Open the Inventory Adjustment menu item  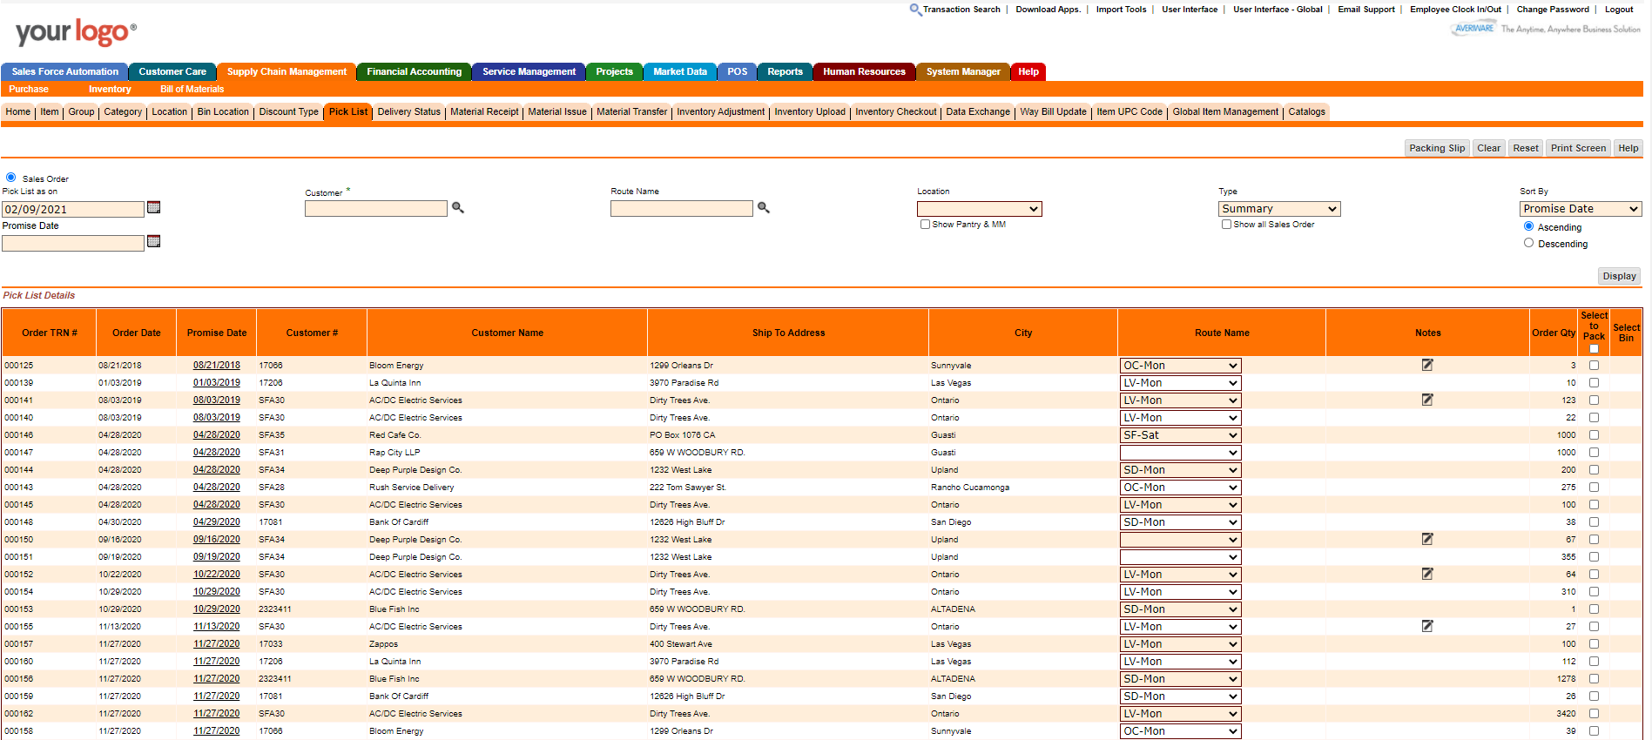click(720, 111)
